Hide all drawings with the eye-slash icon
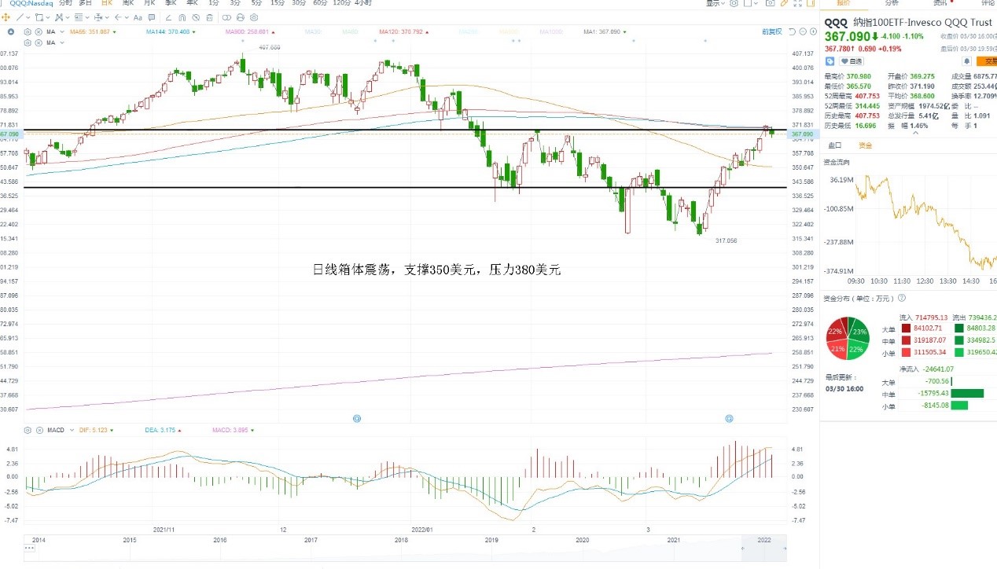The image size is (997, 569). (x=196, y=17)
